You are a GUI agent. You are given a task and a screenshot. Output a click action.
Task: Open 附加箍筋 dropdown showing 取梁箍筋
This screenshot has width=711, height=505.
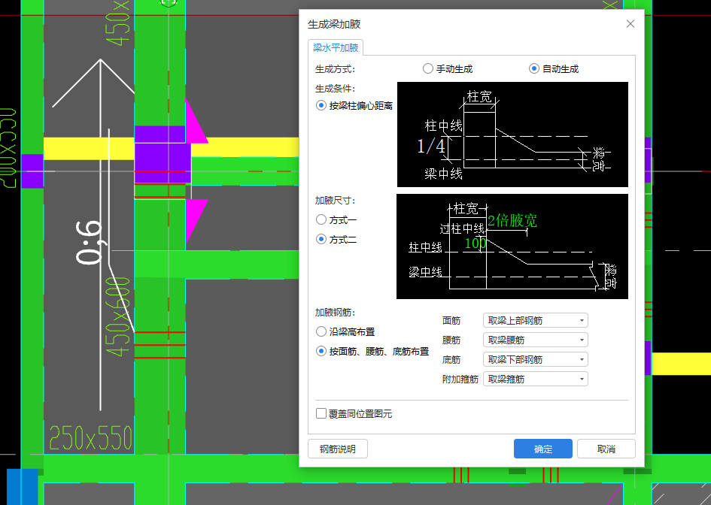point(536,379)
